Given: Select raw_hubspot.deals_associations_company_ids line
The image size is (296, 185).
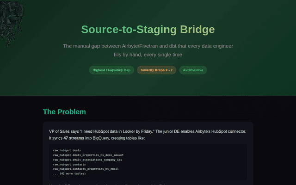Looking at the screenshot, I should point(87,160).
